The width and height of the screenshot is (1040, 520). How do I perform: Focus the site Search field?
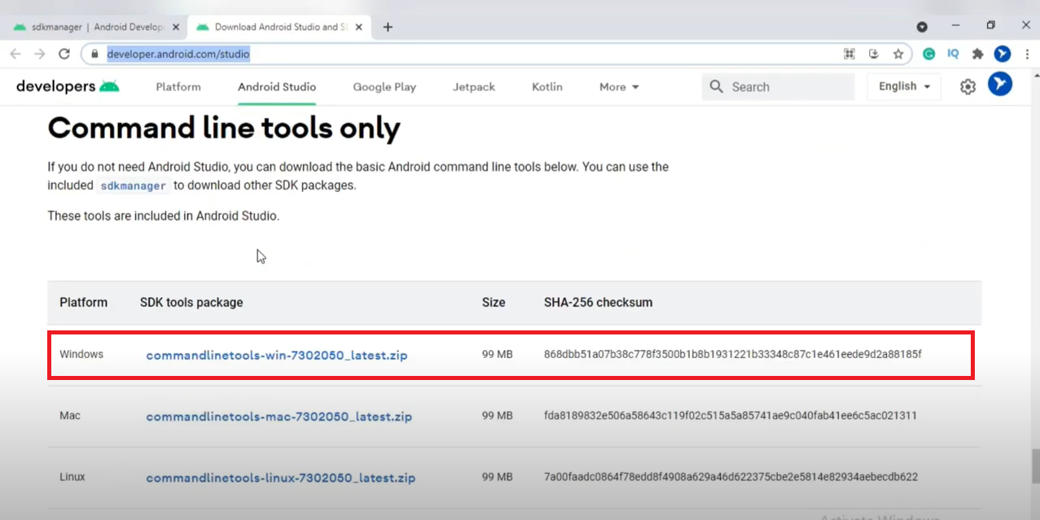coord(778,86)
